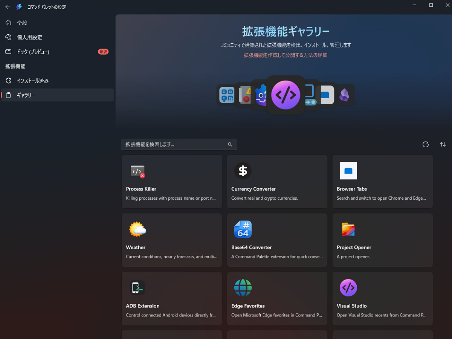Open the ドック (プレビュー) page
Screen dimensions: 452x339
pyautogui.click(x=57, y=52)
